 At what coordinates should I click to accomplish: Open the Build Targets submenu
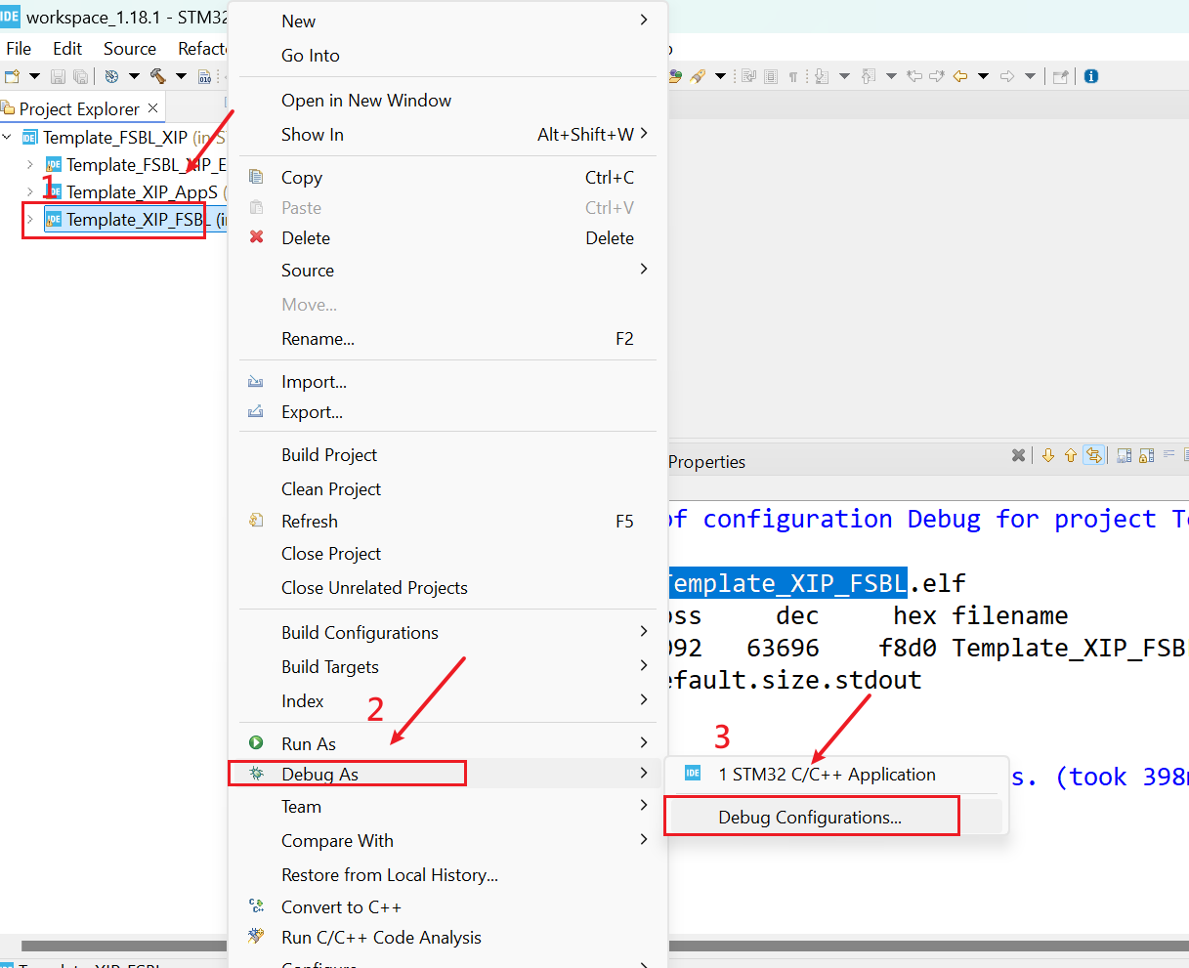[447, 666]
